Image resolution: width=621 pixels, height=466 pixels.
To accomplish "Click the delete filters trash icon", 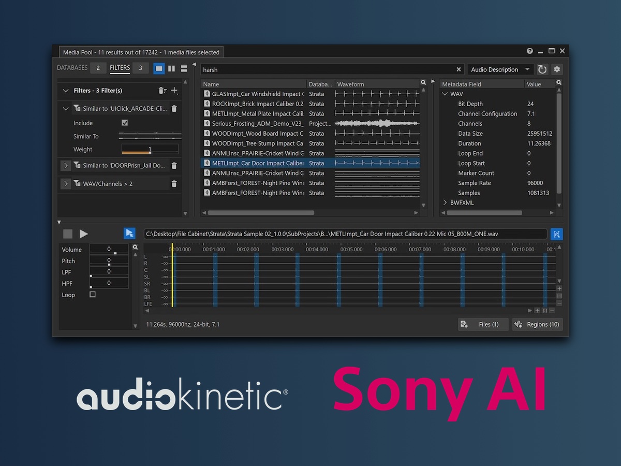I will click(162, 91).
